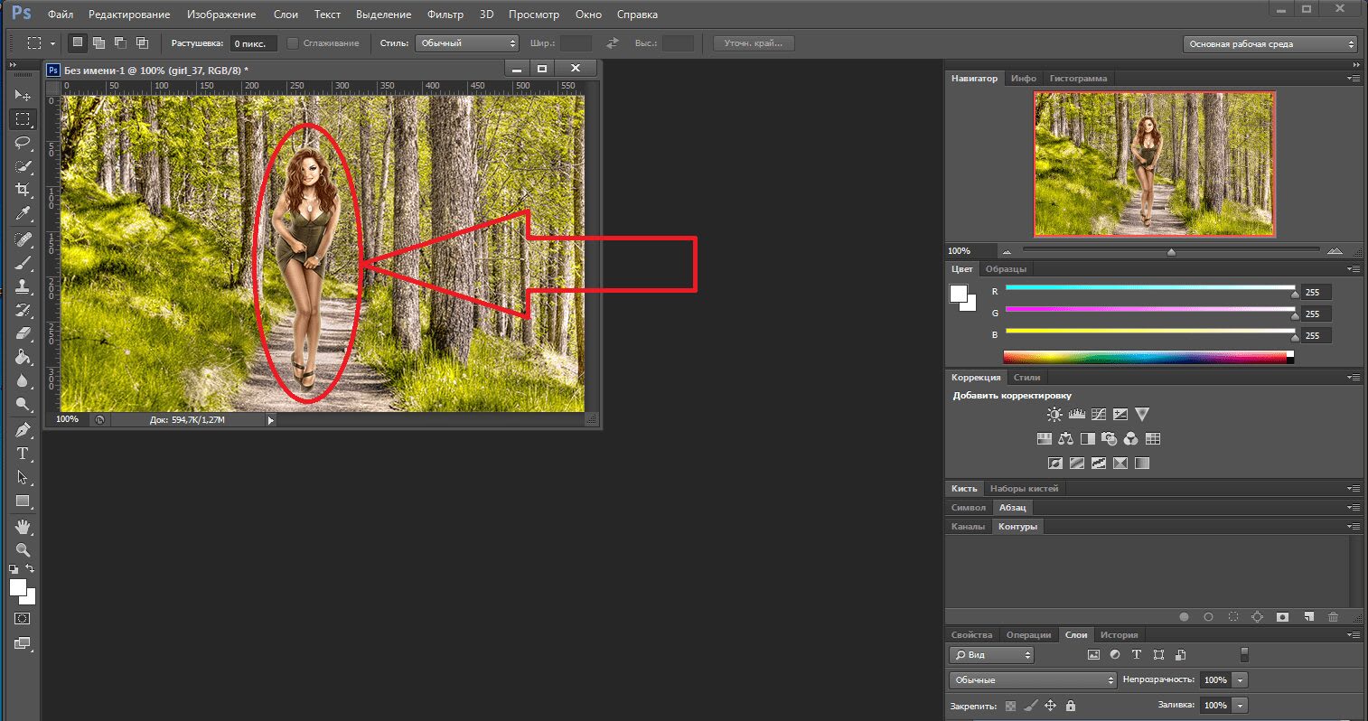Select the Brush tool
The height and width of the screenshot is (721, 1368).
(23, 263)
